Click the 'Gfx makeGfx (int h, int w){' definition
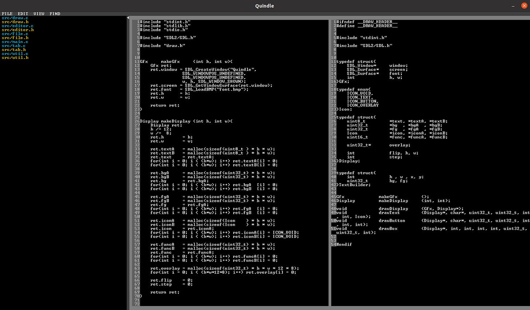Screen dimensions: 530x310 coord(186,62)
